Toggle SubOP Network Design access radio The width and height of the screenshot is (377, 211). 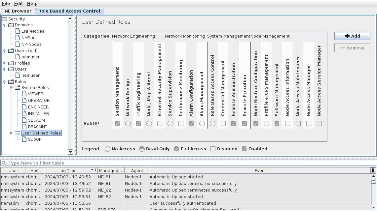pos(128,124)
